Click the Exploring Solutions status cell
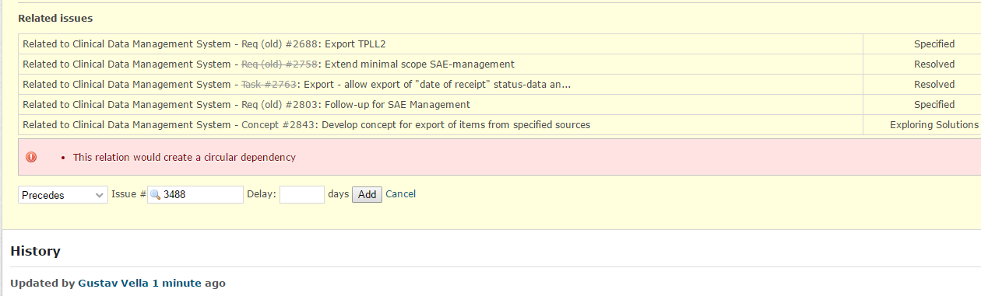The width and height of the screenshot is (981, 296). tap(934, 125)
